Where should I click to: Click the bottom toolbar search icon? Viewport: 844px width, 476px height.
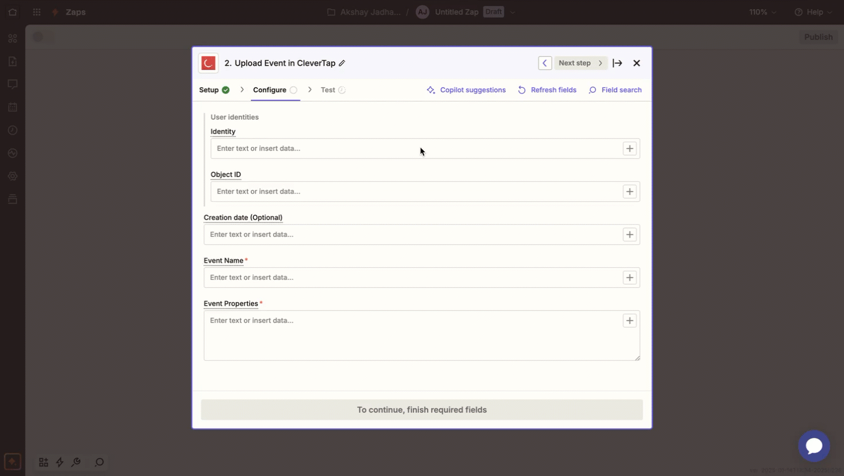click(99, 462)
